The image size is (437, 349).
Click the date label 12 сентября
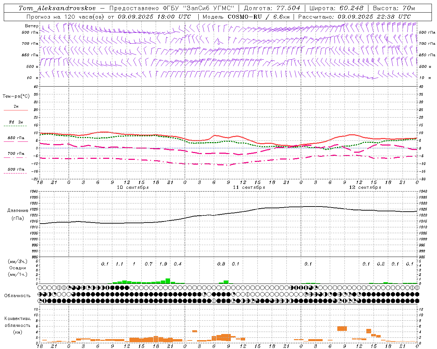(x=365, y=187)
